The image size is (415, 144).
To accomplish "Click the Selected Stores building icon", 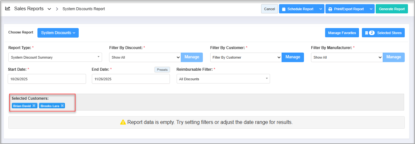I will tap(366, 33).
